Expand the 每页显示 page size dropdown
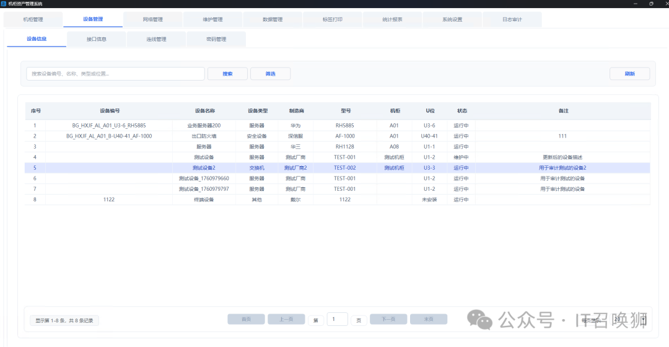The width and height of the screenshot is (669, 347). point(629,320)
